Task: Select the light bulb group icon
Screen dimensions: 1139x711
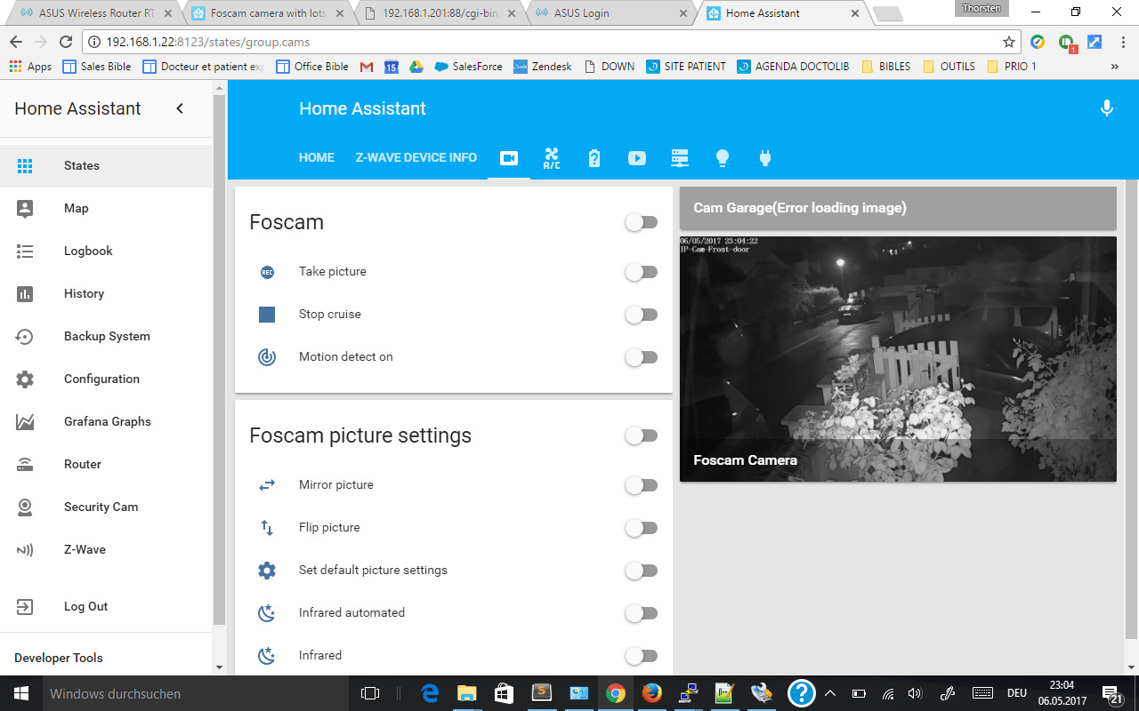Action: tap(722, 157)
